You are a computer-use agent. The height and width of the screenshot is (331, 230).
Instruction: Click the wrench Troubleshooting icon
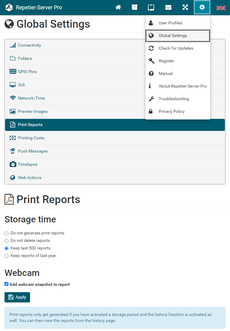click(x=151, y=99)
